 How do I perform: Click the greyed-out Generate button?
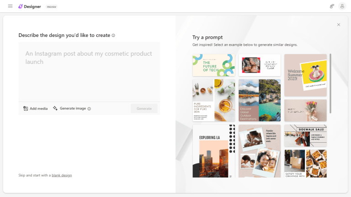click(x=144, y=109)
